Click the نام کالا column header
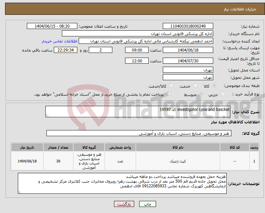 (x=178, y=147)
